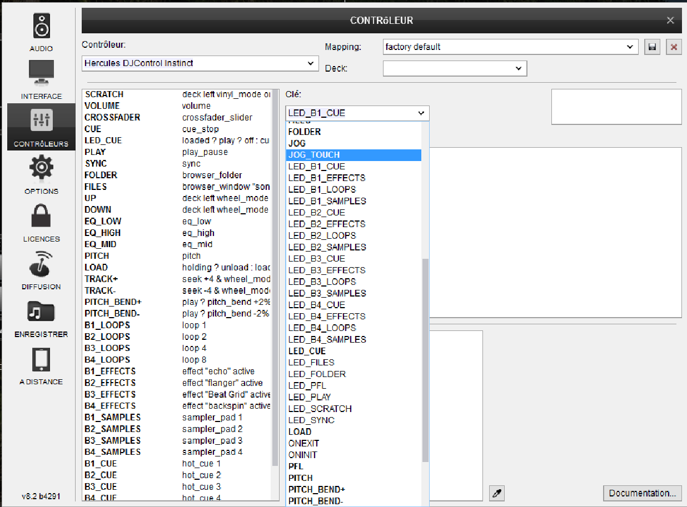The image size is (687, 507).
Task: Open the Interface settings section
Action: click(x=41, y=80)
